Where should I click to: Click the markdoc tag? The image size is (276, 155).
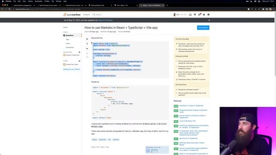tap(116, 139)
